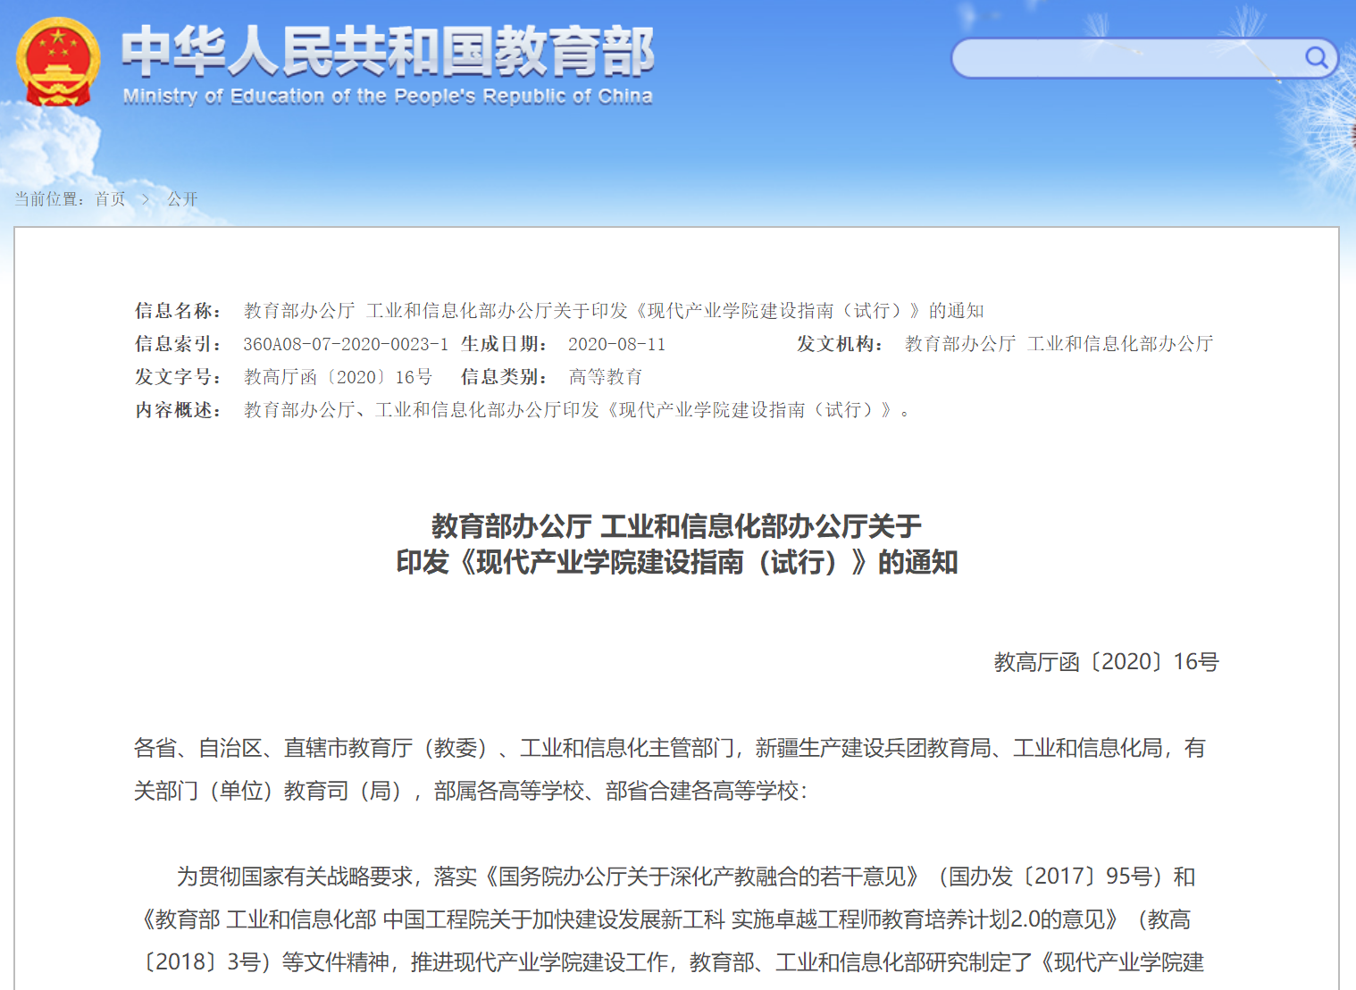Click the 信息名称 field label
The image size is (1356, 990).
[x=178, y=311]
